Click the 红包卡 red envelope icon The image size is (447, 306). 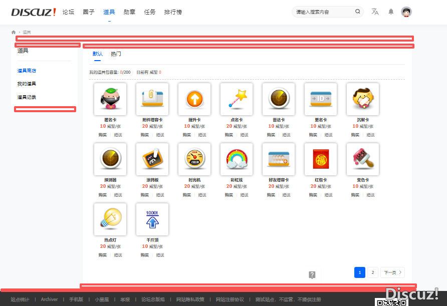(x=321, y=159)
